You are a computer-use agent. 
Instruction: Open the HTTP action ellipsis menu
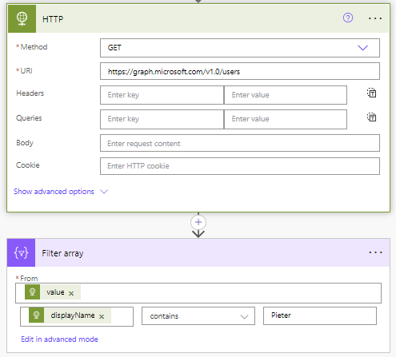point(375,18)
